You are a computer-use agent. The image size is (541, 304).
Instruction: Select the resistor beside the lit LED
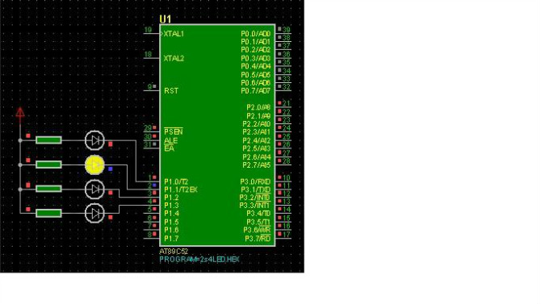coord(48,164)
